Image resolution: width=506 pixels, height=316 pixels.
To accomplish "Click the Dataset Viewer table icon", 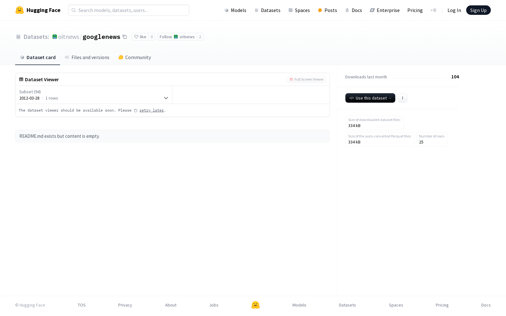I will pos(21,79).
